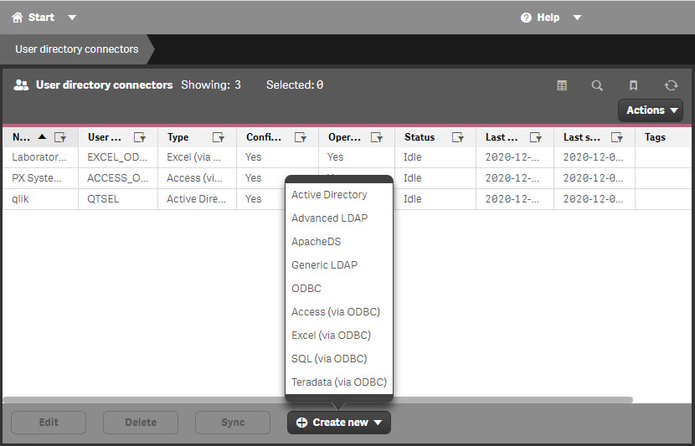The width and height of the screenshot is (695, 446).
Task: Click Configured Yes in PX Syste... row
Action: click(254, 178)
